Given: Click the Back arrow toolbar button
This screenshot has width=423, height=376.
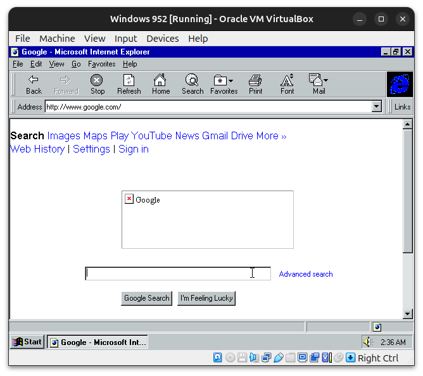Looking at the screenshot, I should [34, 84].
